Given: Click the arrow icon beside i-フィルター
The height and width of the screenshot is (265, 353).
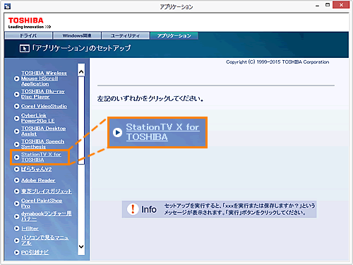Looking at the screenshot, I should (16, 228).
